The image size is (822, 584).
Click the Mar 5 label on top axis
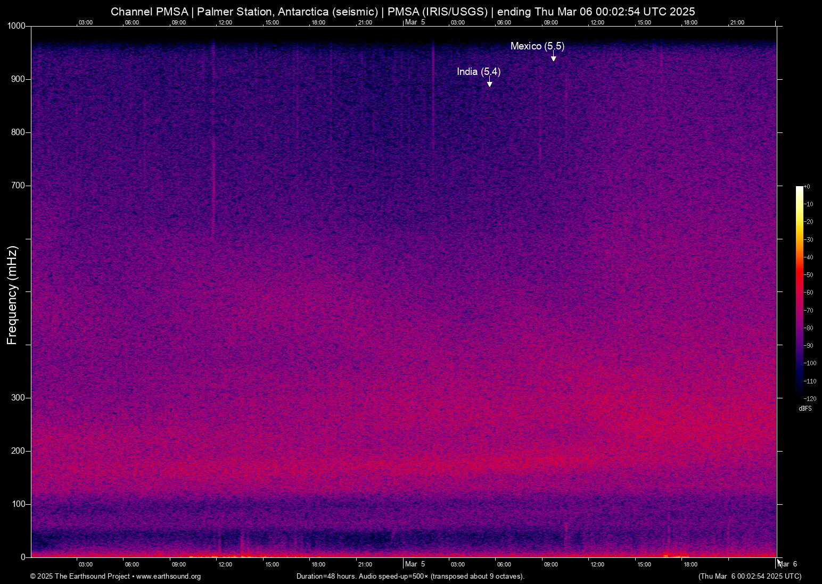pyautogui.click(x=415, y=22)
